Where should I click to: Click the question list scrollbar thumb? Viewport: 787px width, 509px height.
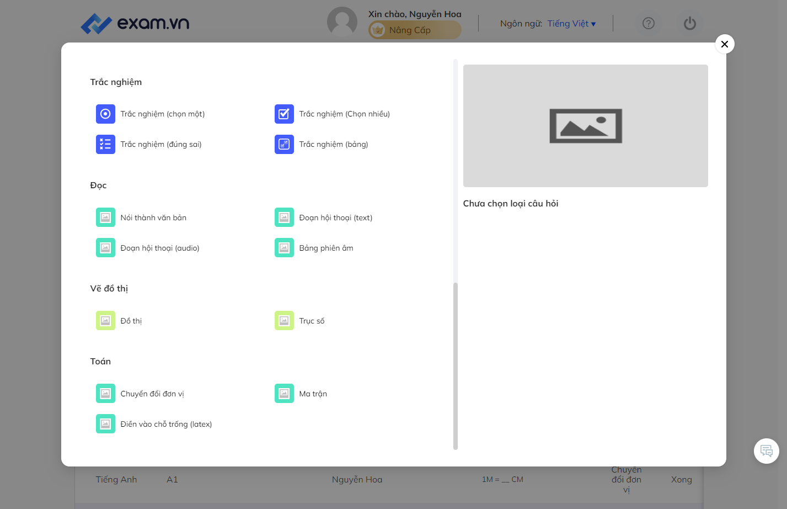pos(456,365)
